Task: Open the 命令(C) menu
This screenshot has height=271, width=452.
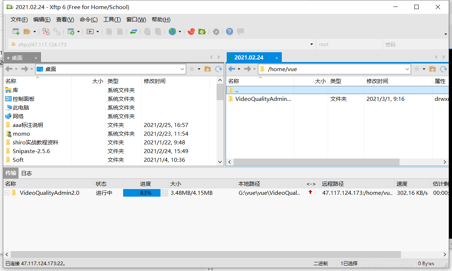Action: [x=89, y=20]
